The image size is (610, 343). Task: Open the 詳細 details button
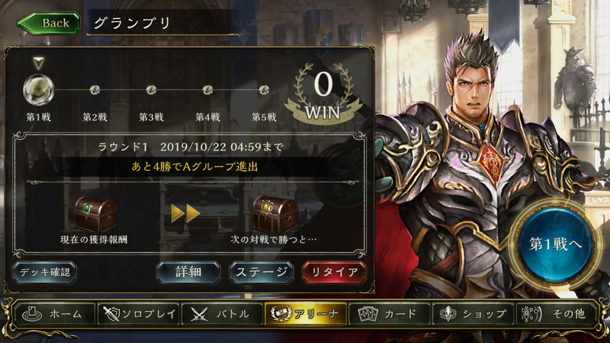188,272
